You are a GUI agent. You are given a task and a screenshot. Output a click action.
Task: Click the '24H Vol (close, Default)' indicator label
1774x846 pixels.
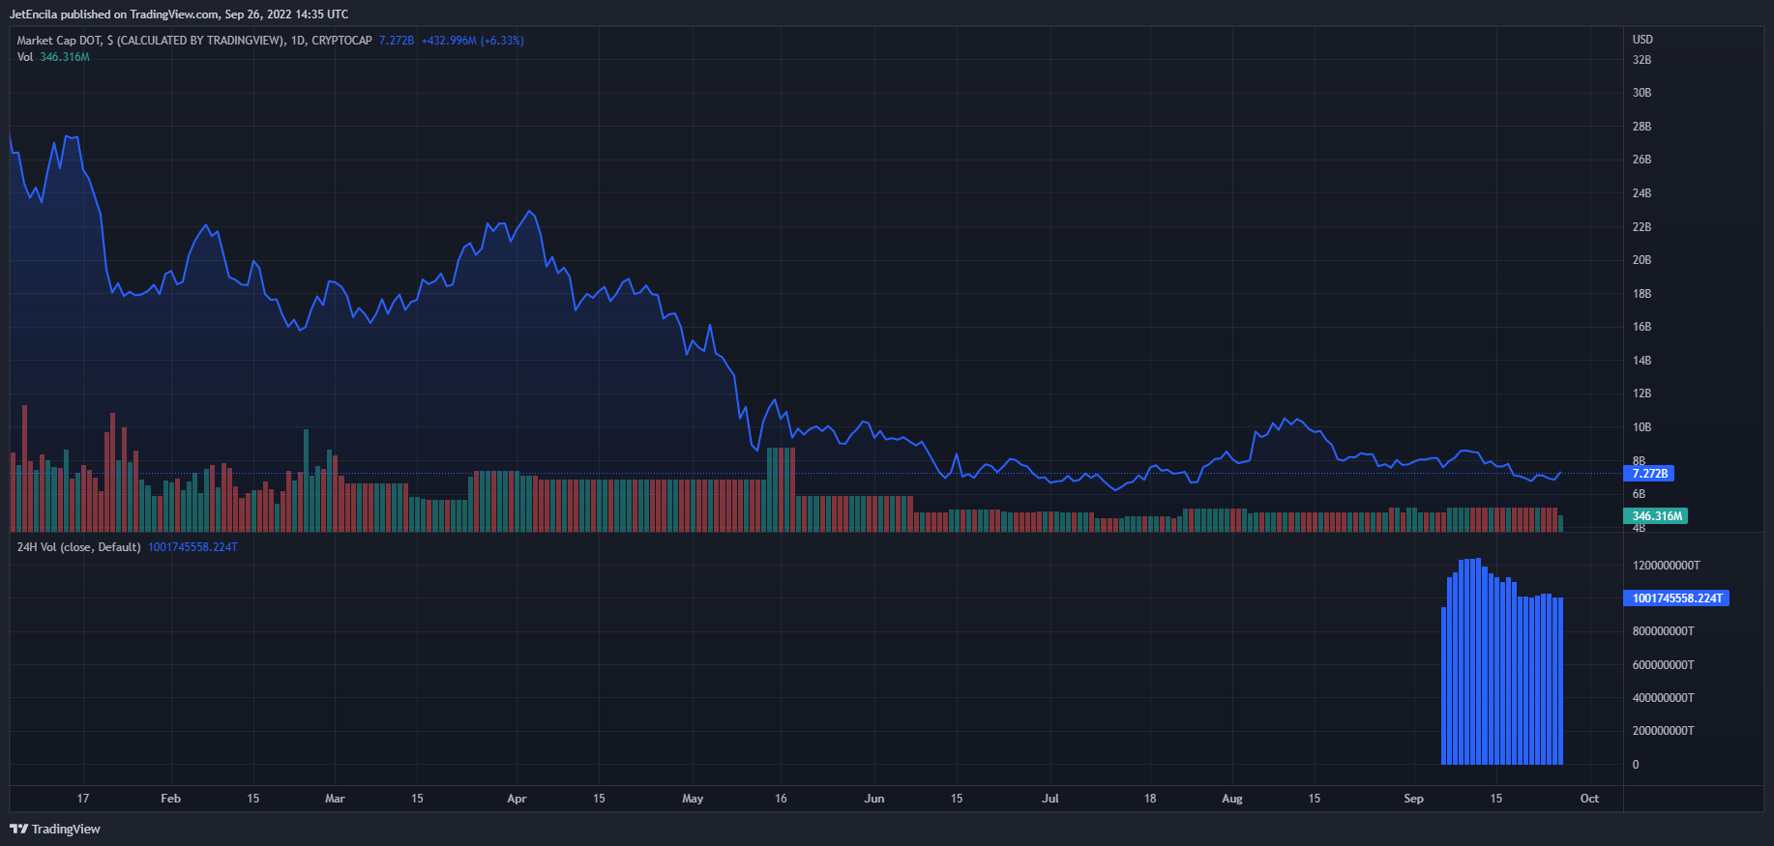[x=79, y=547]
